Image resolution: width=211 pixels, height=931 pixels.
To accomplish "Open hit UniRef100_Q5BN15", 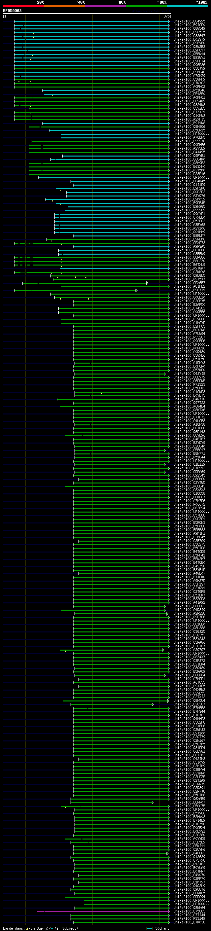I will pyautogui.click(x=189, y=130).
